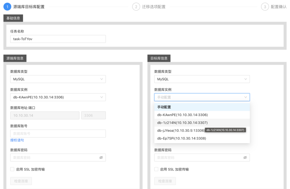The image size is (290, 189).
Task: Select db-KAwnPE(10.10.30.14:3306) in target list
Action: point(202,115)
